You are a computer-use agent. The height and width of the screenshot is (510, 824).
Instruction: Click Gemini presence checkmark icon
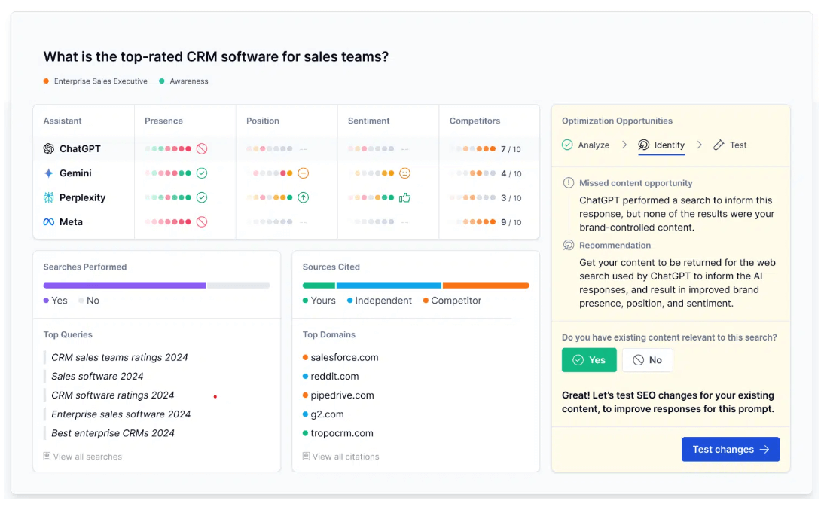(x=202, y=173)
